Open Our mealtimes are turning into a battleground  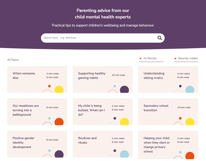point(37,112)
